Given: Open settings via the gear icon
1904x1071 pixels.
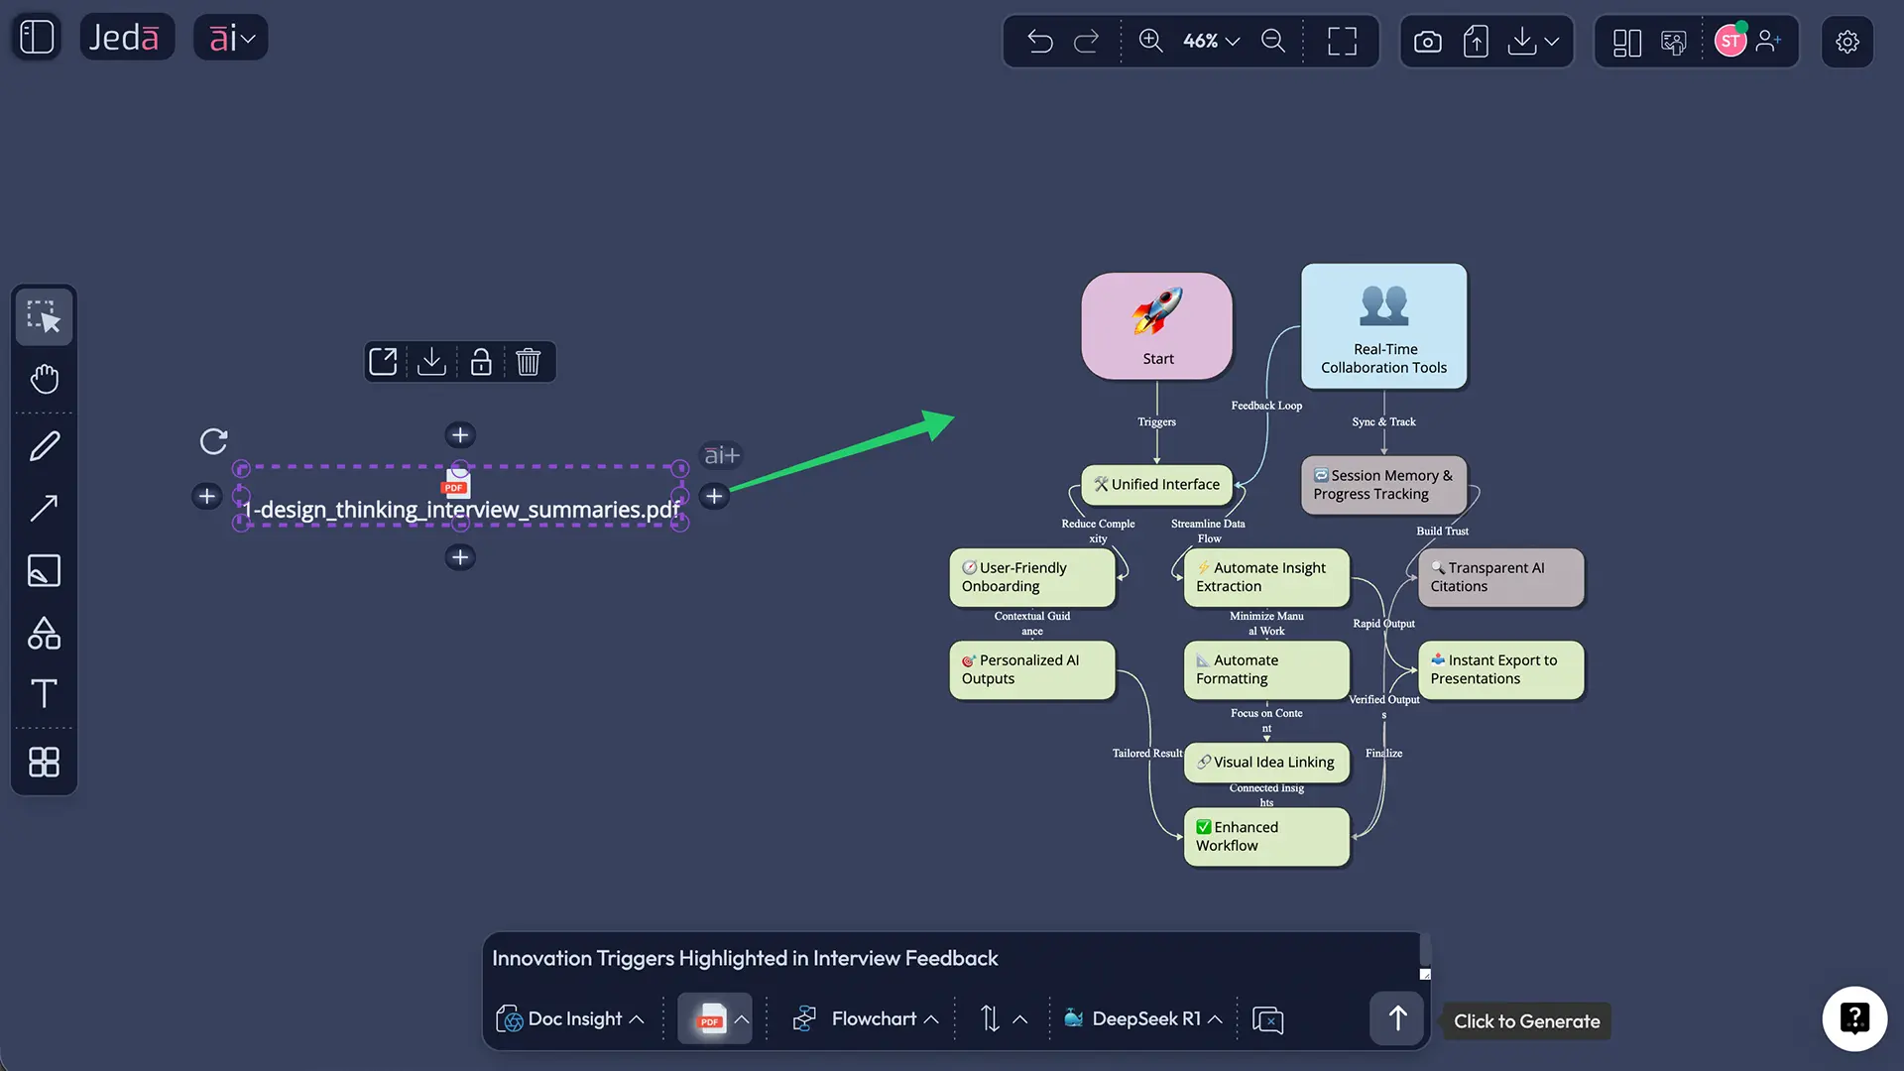Looking at the screenshot, I should click(1847, 42).
